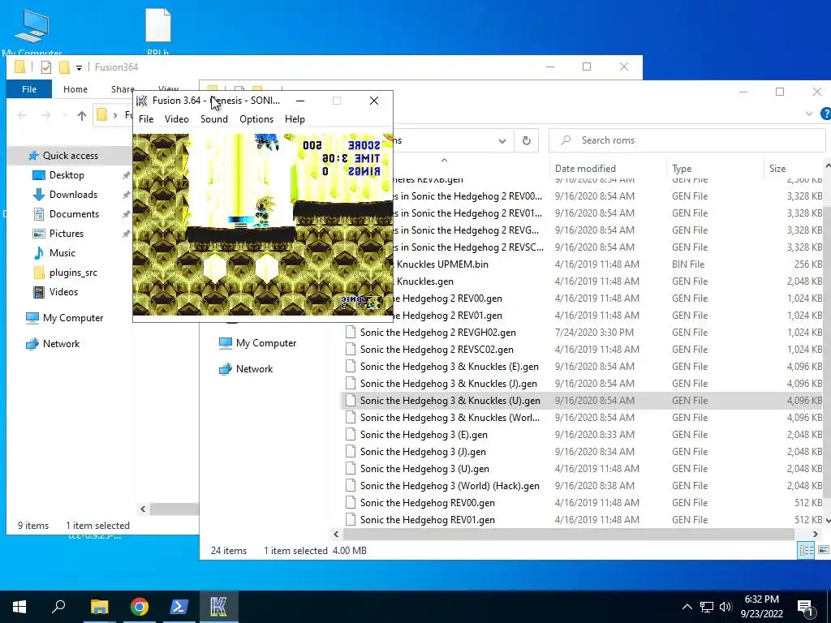
Task: Select Sonic the Hedgehog 3 & Knuckles (U).gen
Action: [x=450, y=401]
